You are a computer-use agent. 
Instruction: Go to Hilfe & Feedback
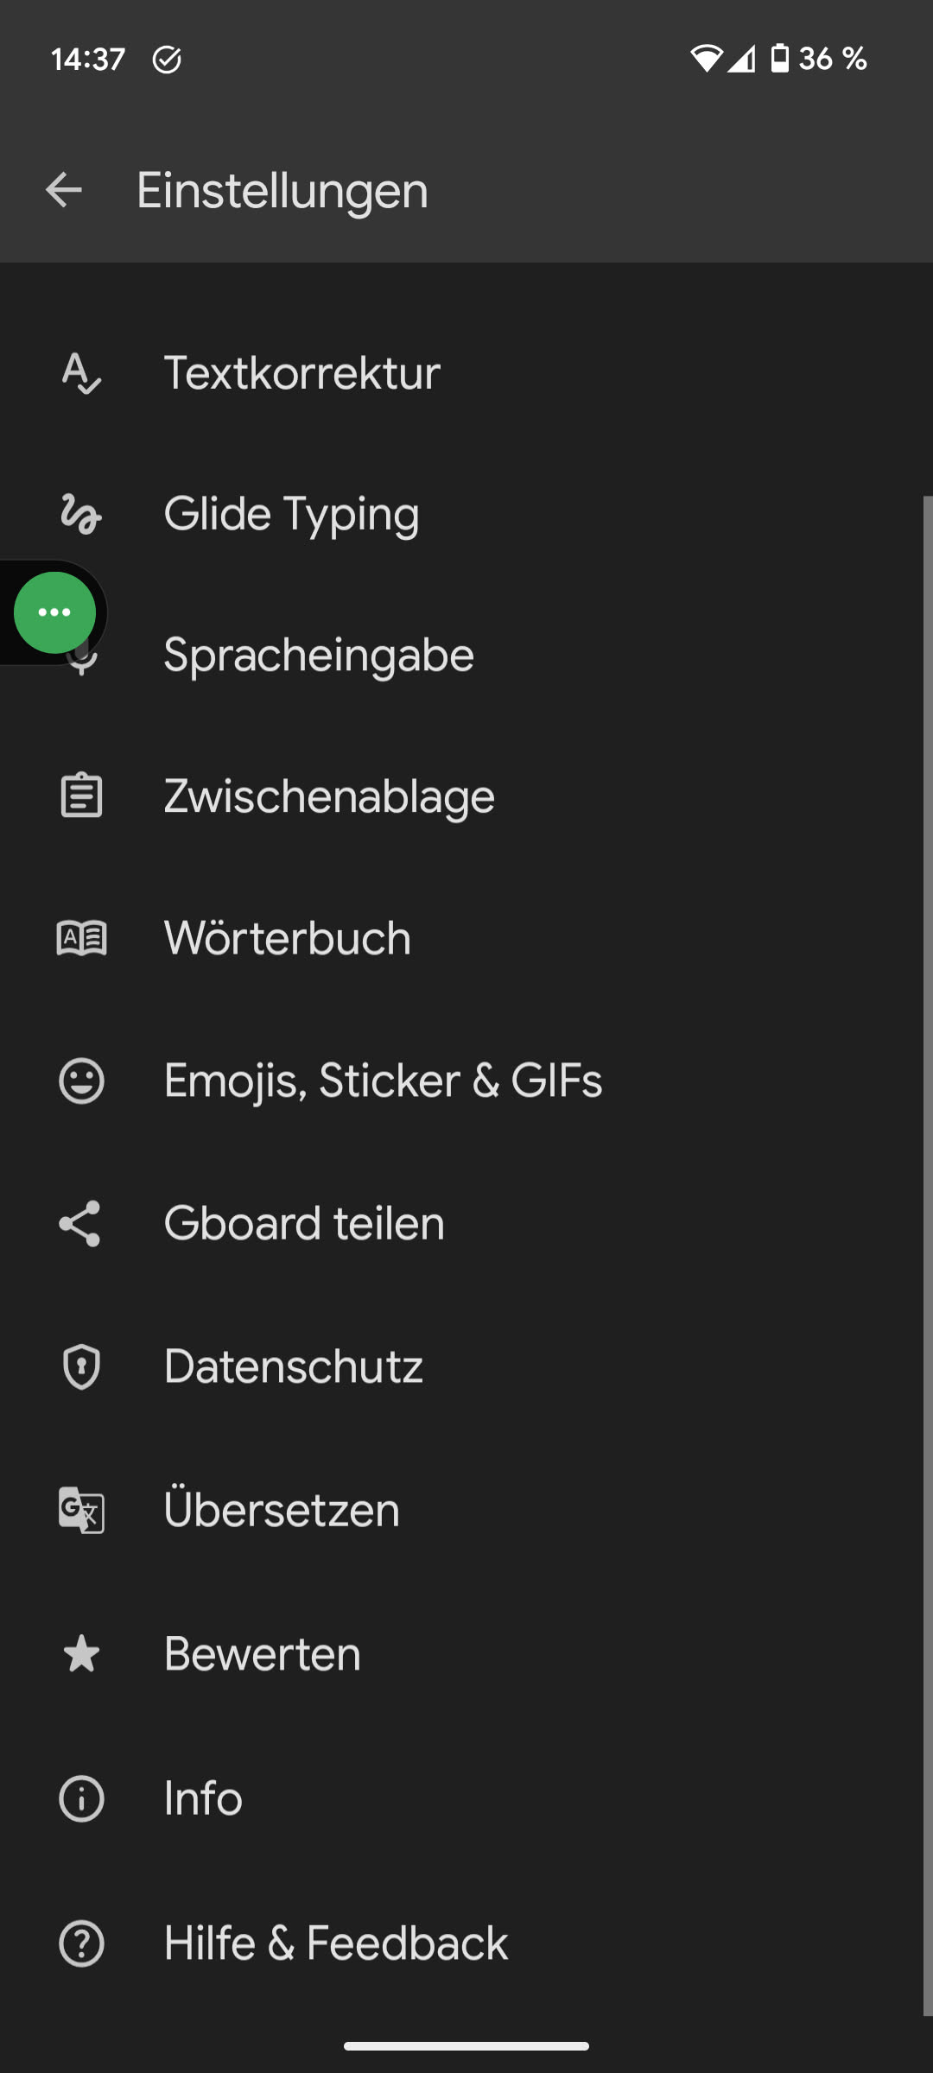[335, 1943]
